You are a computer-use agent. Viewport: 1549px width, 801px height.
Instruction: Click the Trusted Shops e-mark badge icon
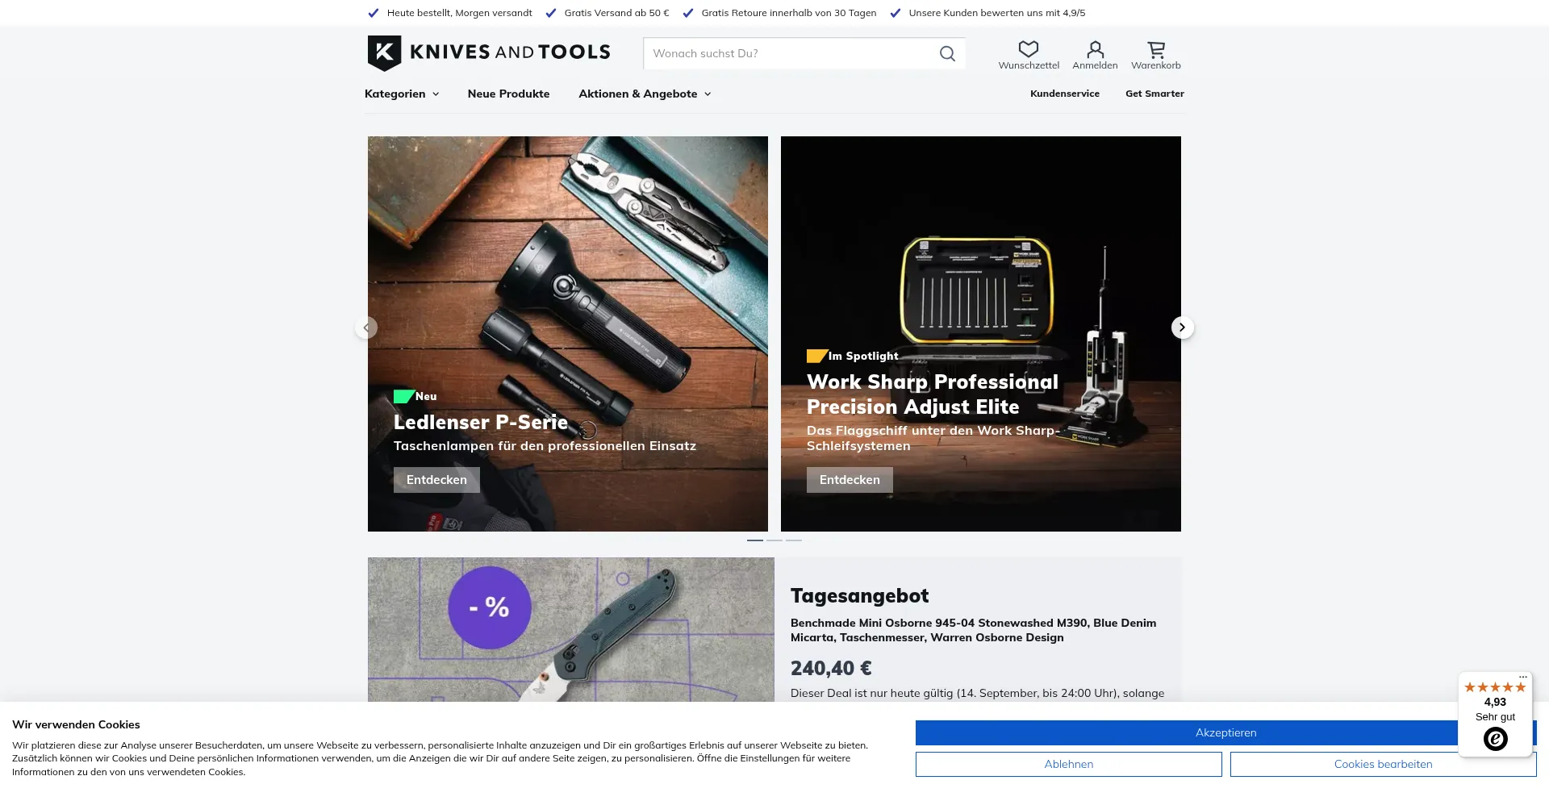click(1495, 739)
